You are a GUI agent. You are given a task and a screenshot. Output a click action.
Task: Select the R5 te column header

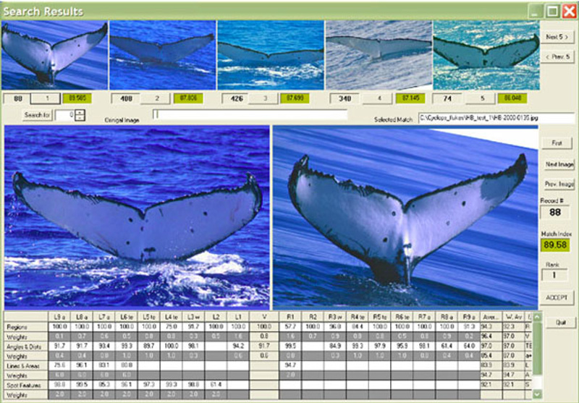pyautogui.click(x=379, y=317)
